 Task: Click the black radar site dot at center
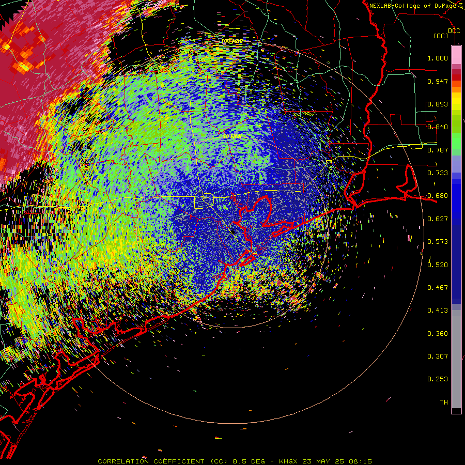click(x=233, y=232)
